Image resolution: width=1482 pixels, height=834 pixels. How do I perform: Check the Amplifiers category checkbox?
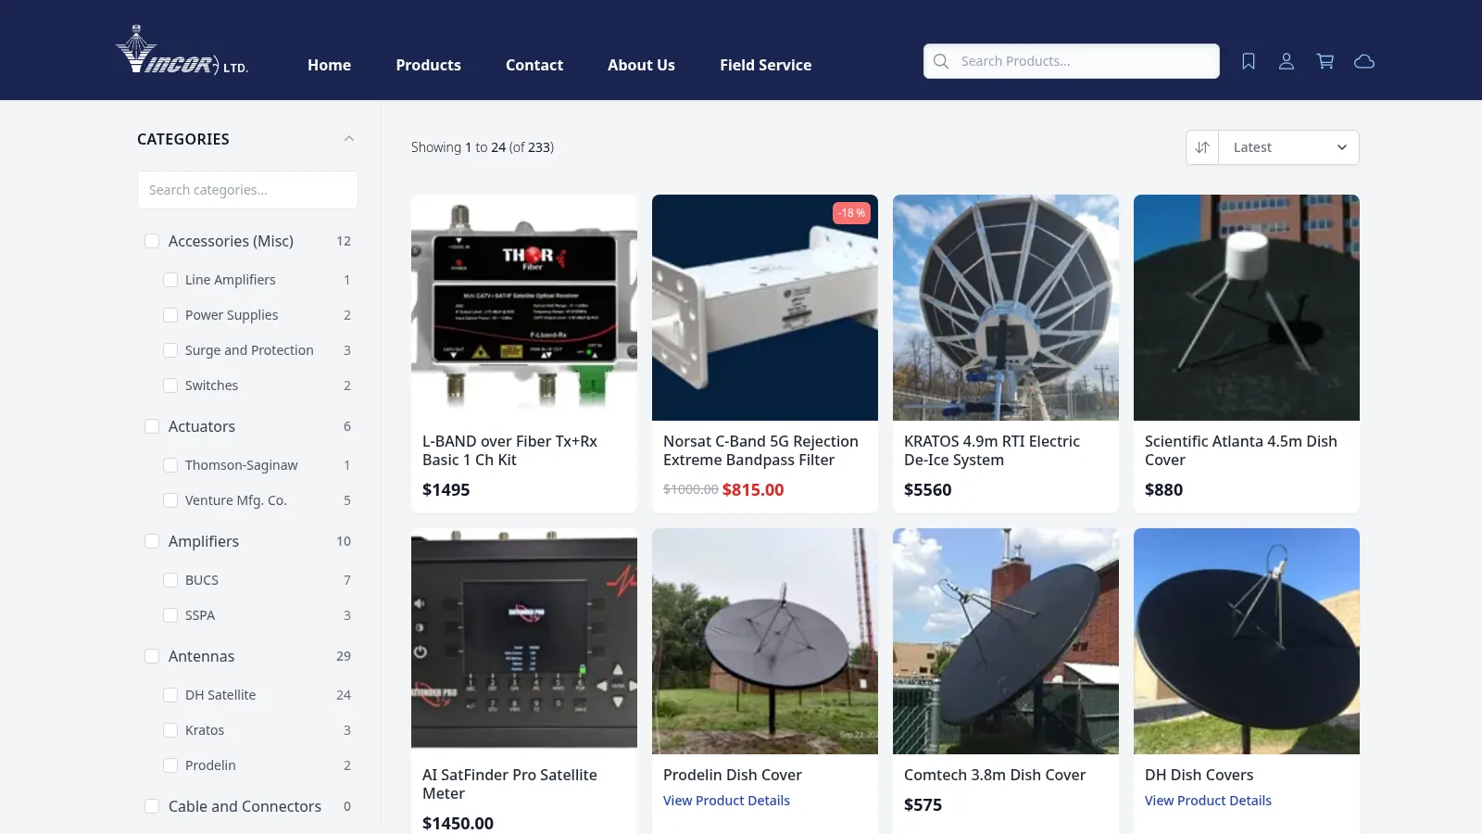[x=152, y=541]
